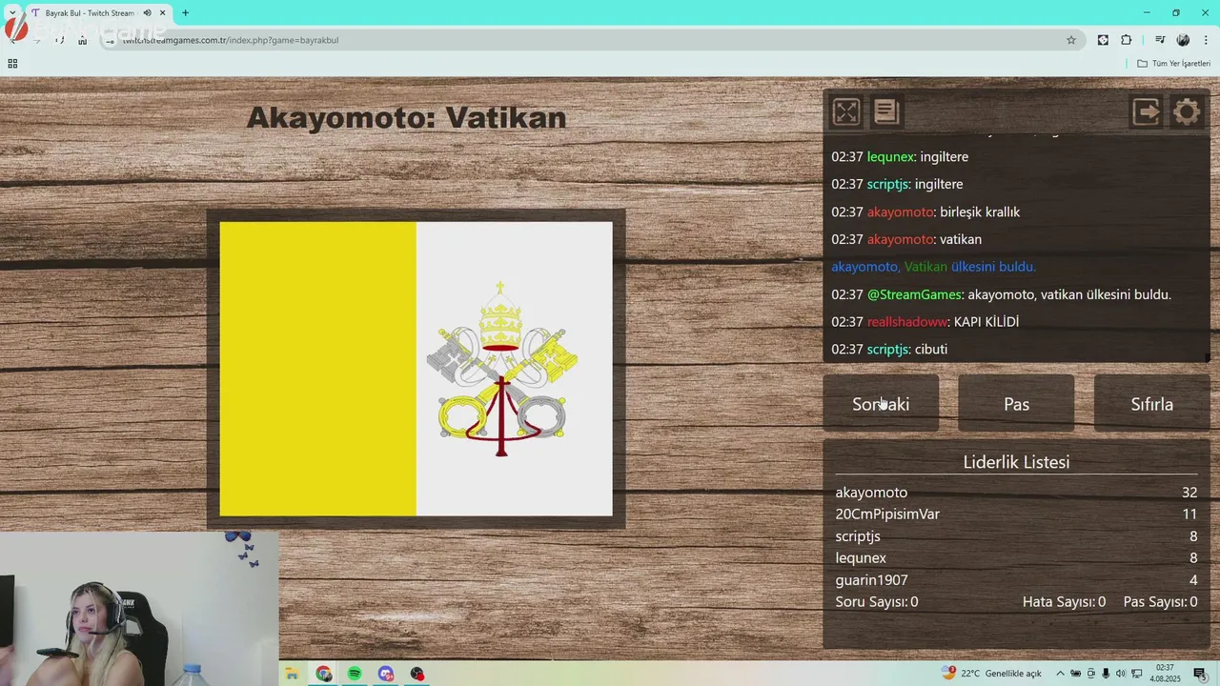Click the Pas Sayısı counter
The width and height of the screenshot is (1220, 686).
click(x=1160, y=602)
